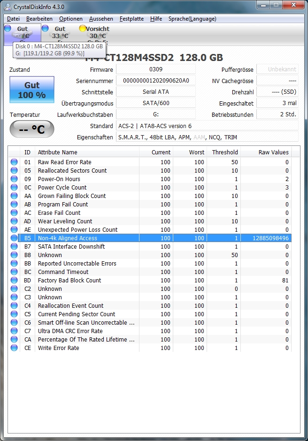The image size is (308, 441).
Task: Open the Festplatte menu
Action: tap(131, 19)
